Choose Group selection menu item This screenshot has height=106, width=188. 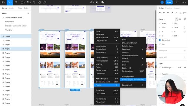click(107, 58)
